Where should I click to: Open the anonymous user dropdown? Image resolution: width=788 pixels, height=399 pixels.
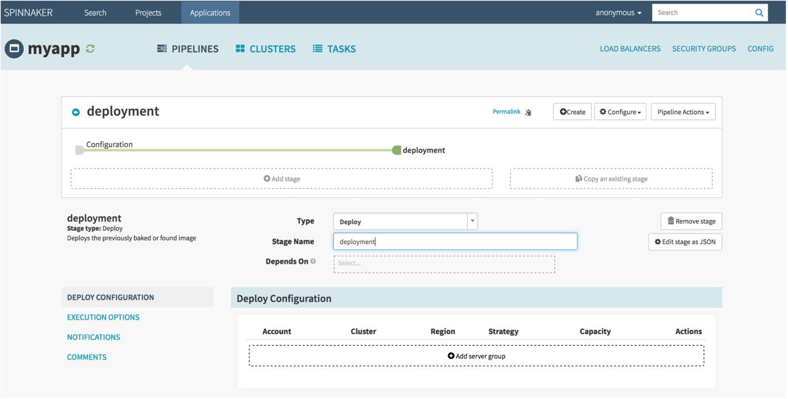coord(619,13)
